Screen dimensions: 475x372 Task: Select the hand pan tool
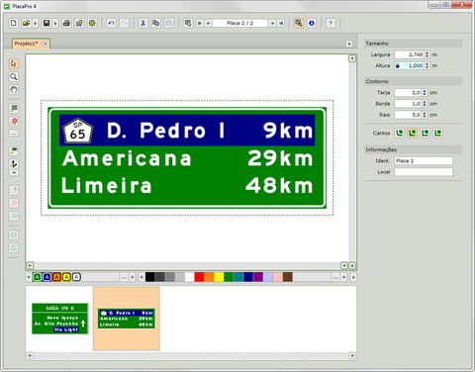coord(14,89)
